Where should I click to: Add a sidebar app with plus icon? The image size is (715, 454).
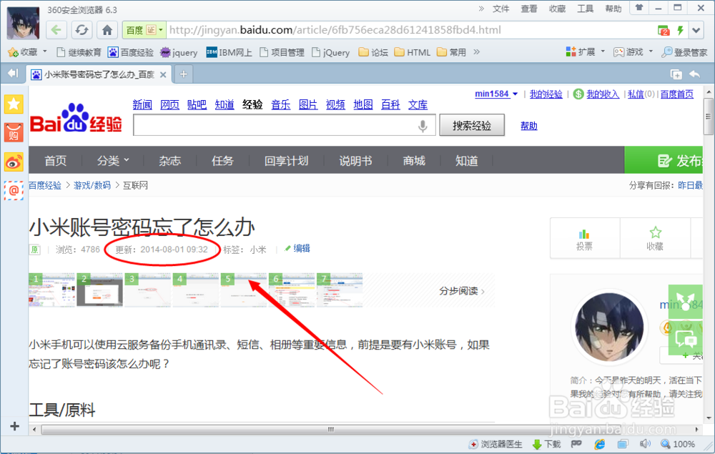pos(14,426)
